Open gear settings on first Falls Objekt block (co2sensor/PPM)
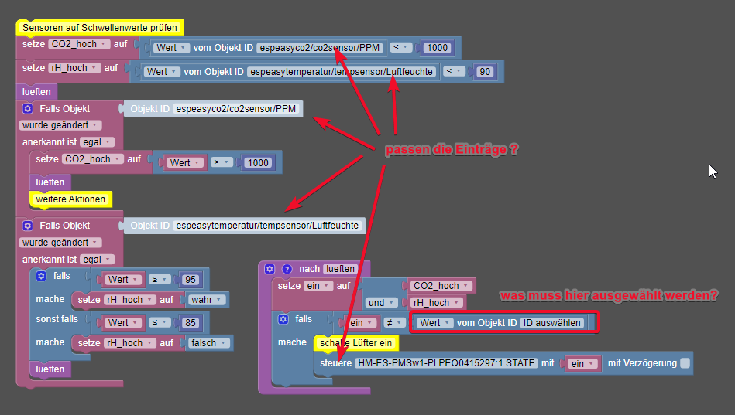 coord(28,108)
